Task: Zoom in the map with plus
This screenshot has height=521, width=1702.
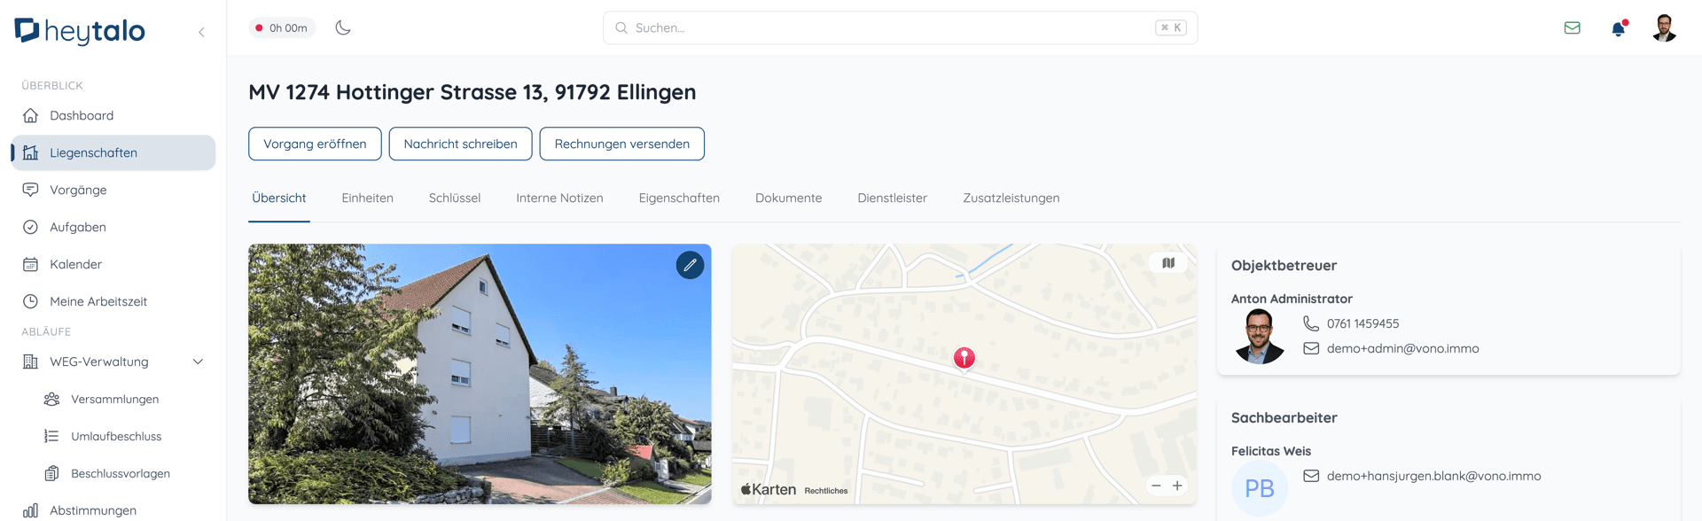Action: pos(1177,486)
